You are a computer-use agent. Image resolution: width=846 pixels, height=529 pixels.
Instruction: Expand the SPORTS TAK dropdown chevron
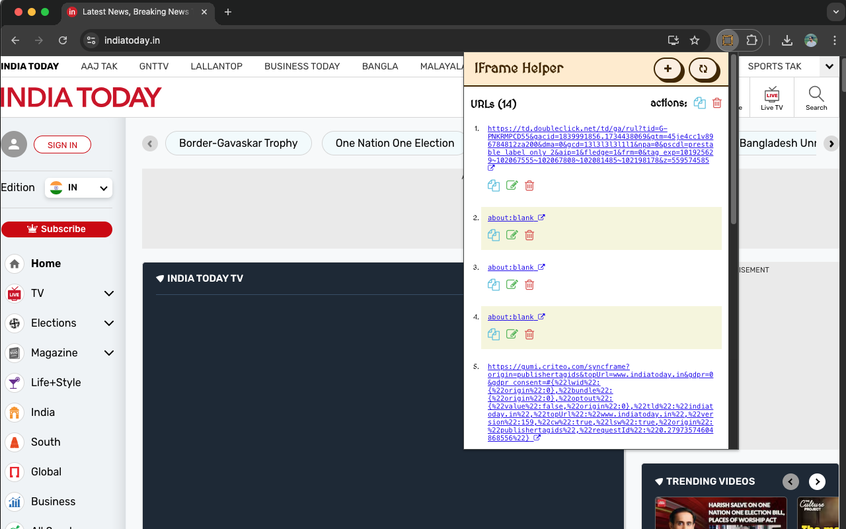click(x=829, y=66)
